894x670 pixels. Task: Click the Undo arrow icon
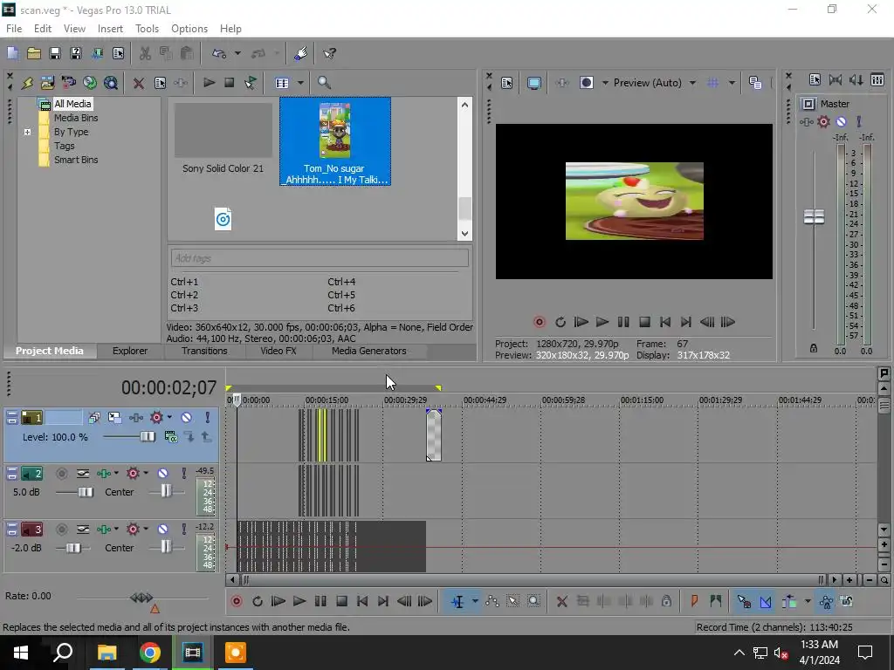[219, 53]
